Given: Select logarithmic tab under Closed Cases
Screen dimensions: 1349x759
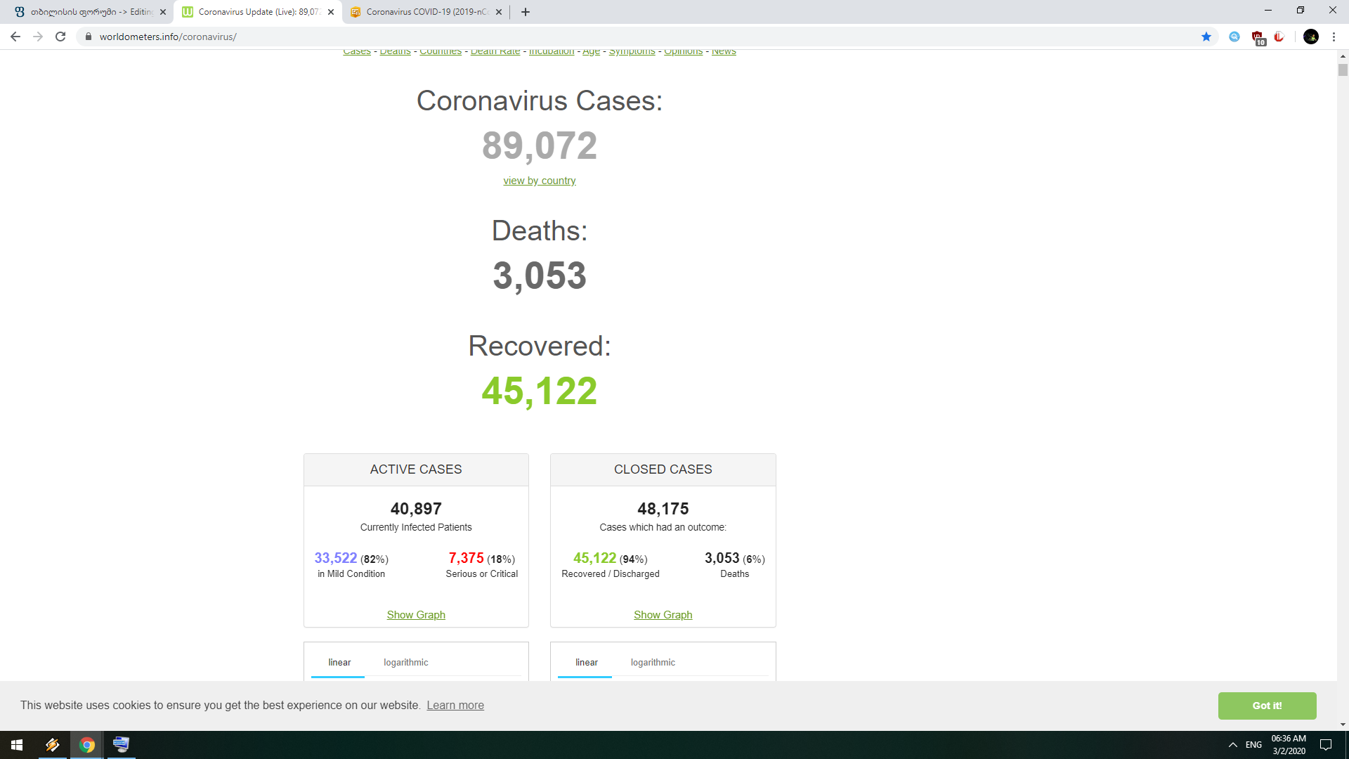Looking at the screenshot, I should [653, 662].
